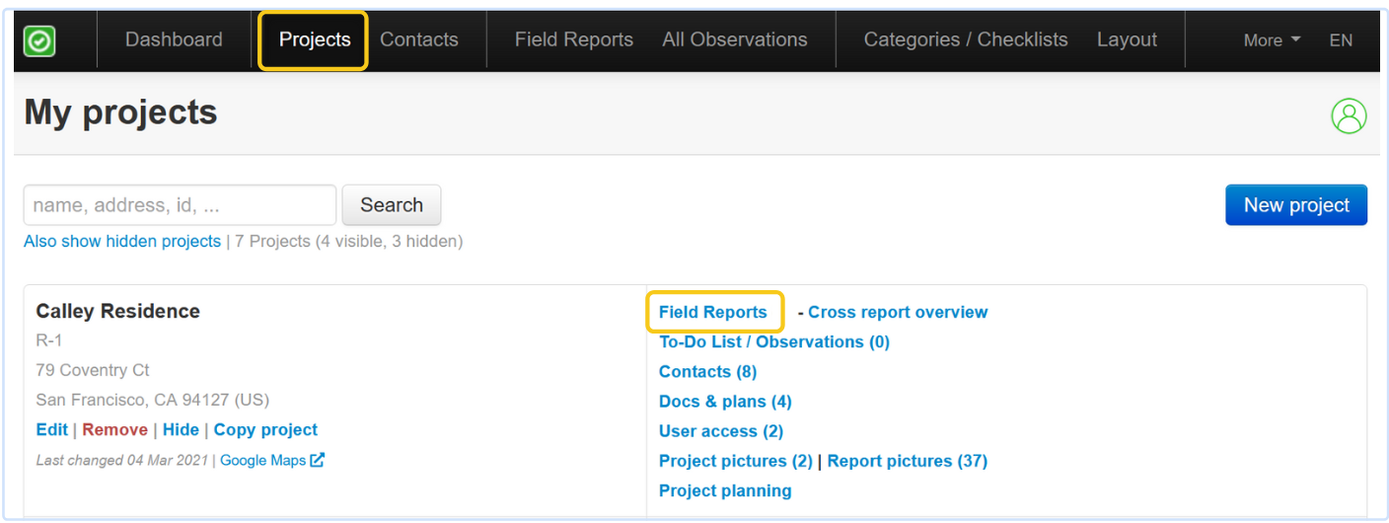
Task: Edit the Calley Residence project
Action: click(x=51, y=429)
